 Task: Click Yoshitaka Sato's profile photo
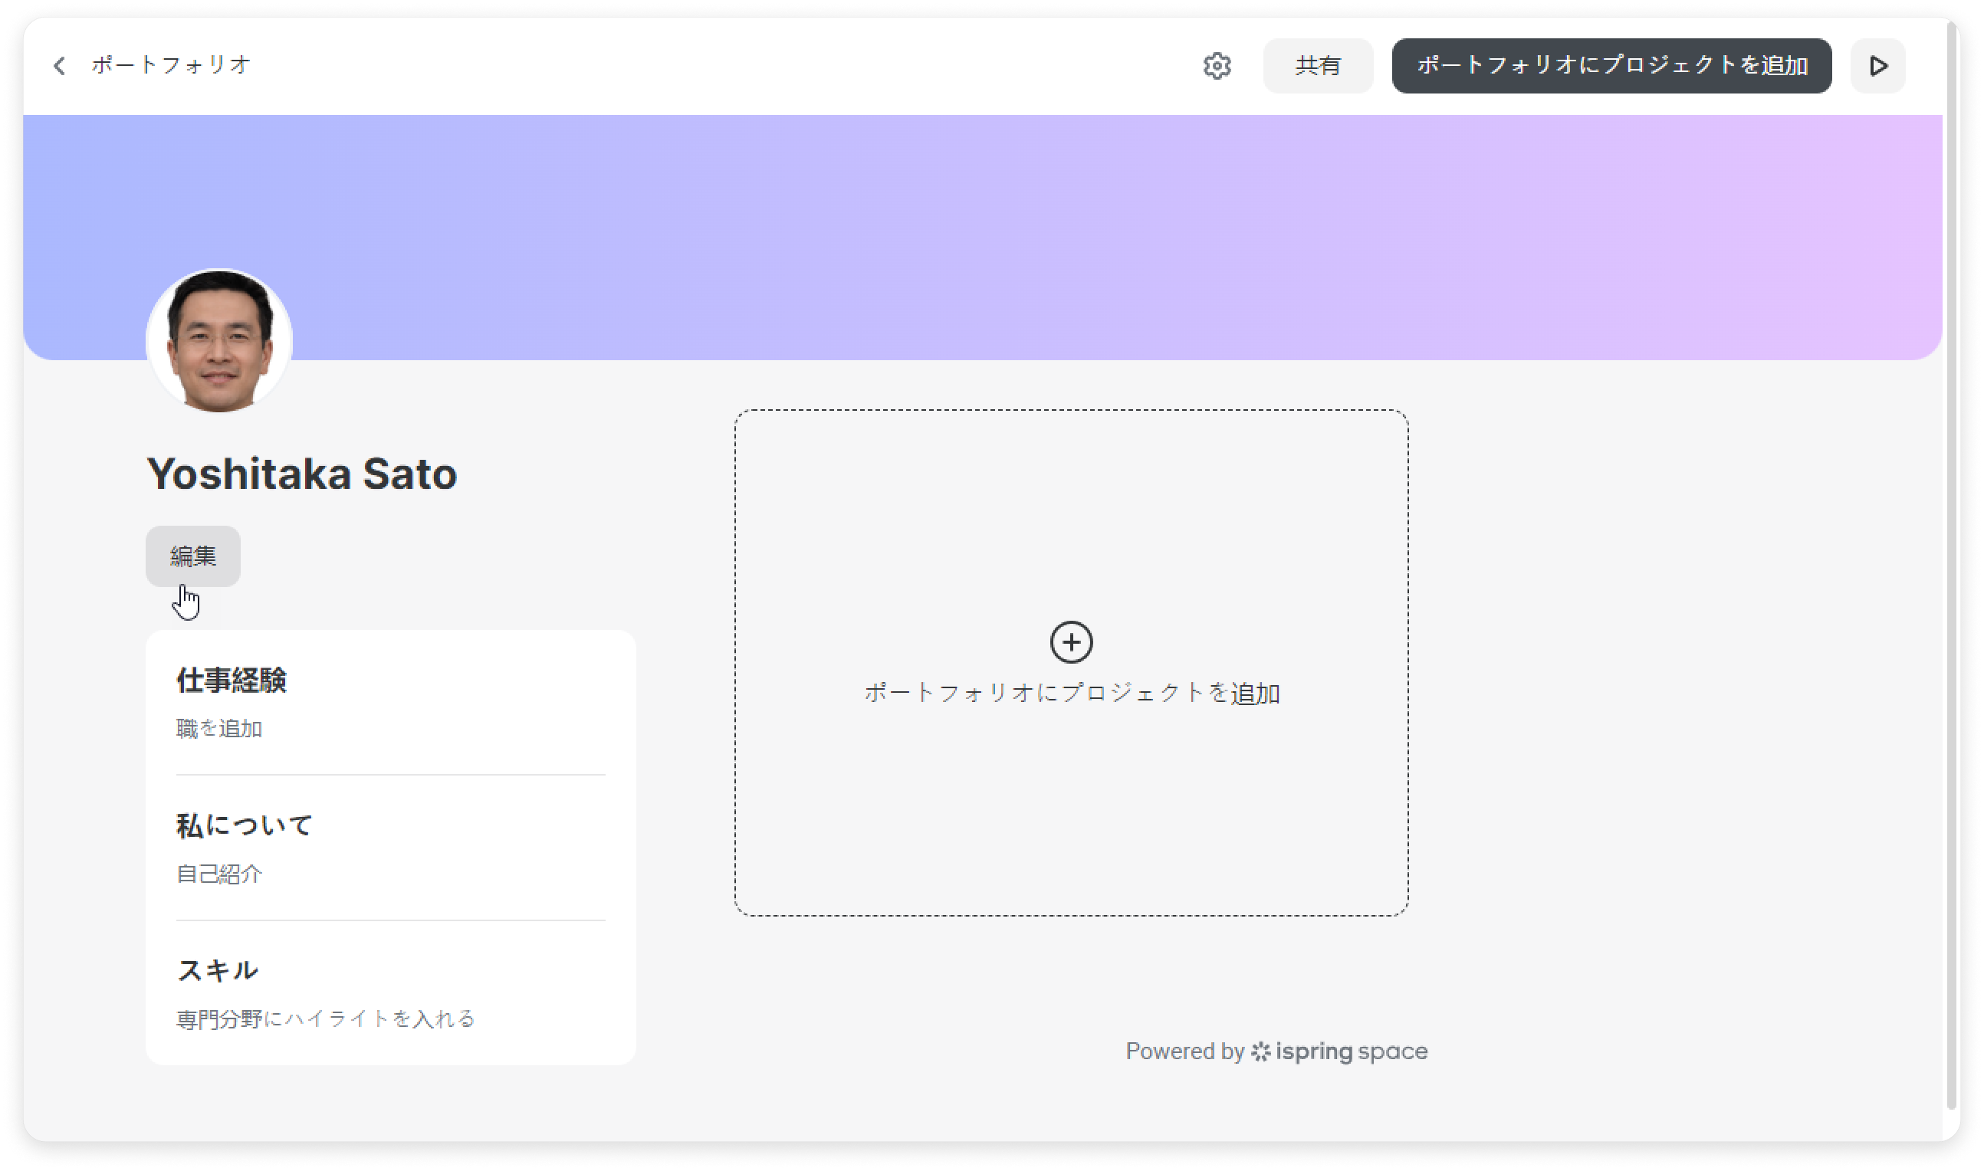218,340
